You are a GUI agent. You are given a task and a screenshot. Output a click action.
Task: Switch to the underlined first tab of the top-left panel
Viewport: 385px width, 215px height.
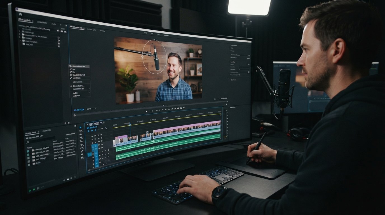click(24, 20)
